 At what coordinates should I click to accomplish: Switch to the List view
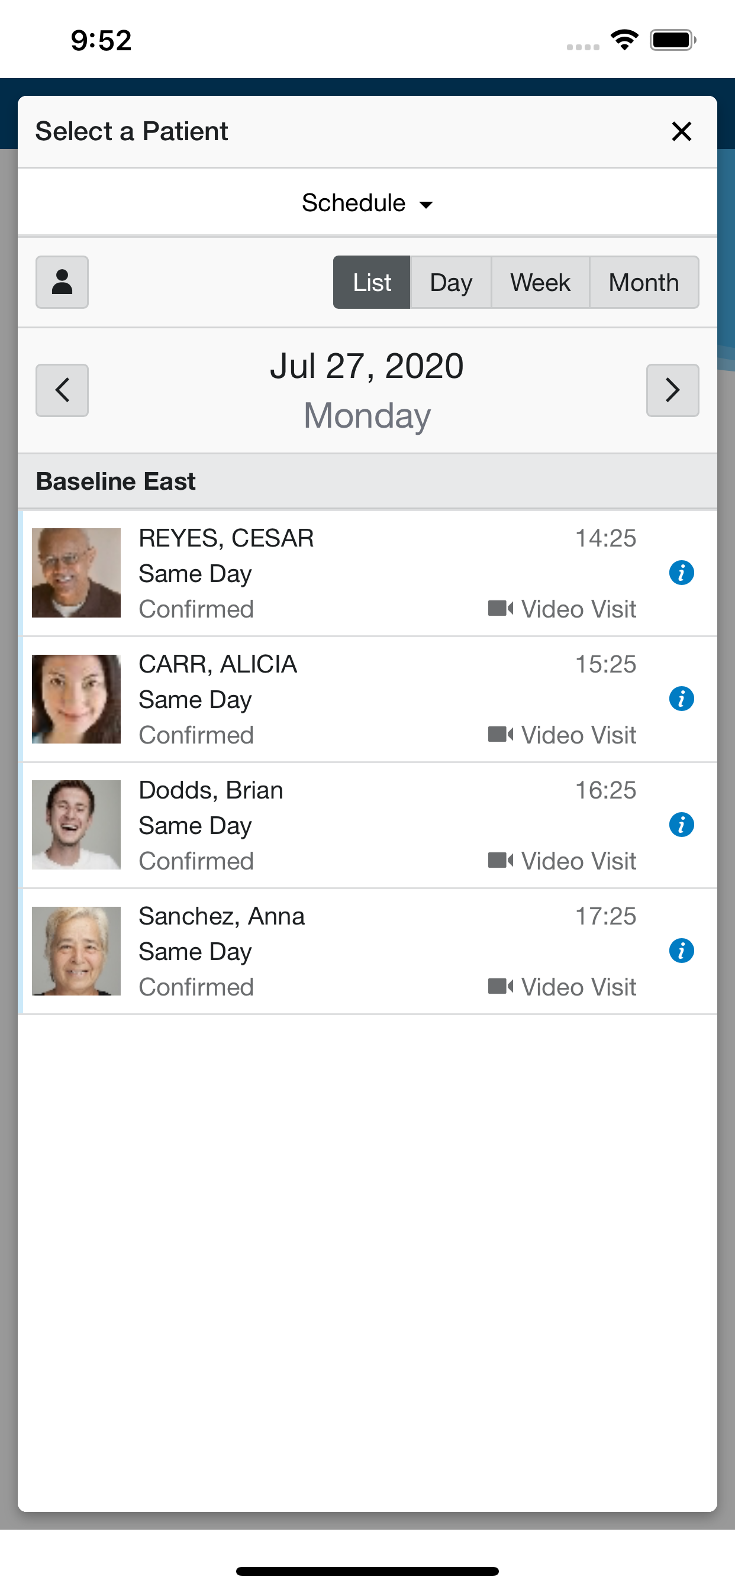pos(372,282)
